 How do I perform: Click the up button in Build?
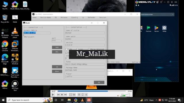57,67
